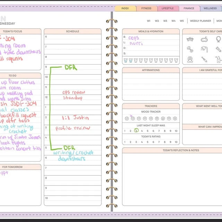Mark the eleventh, last water glass
The image size is (222, 222).
(x=176, y=60)
